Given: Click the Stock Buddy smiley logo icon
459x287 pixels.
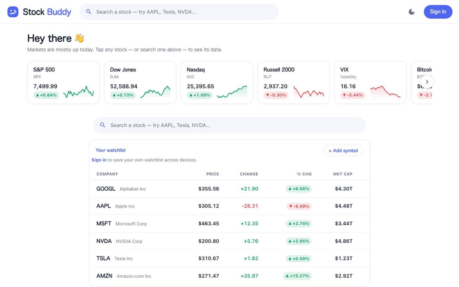Looking at the screenshot, I should pos(13,12).
